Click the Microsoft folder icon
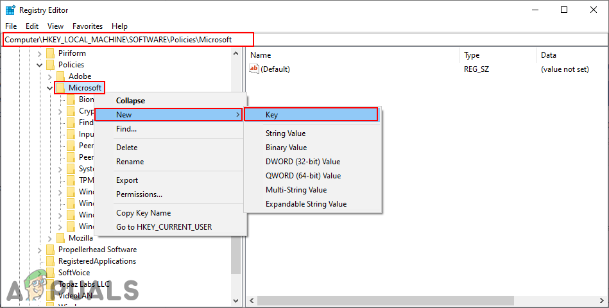609x308 pixels. click(60, 88)
